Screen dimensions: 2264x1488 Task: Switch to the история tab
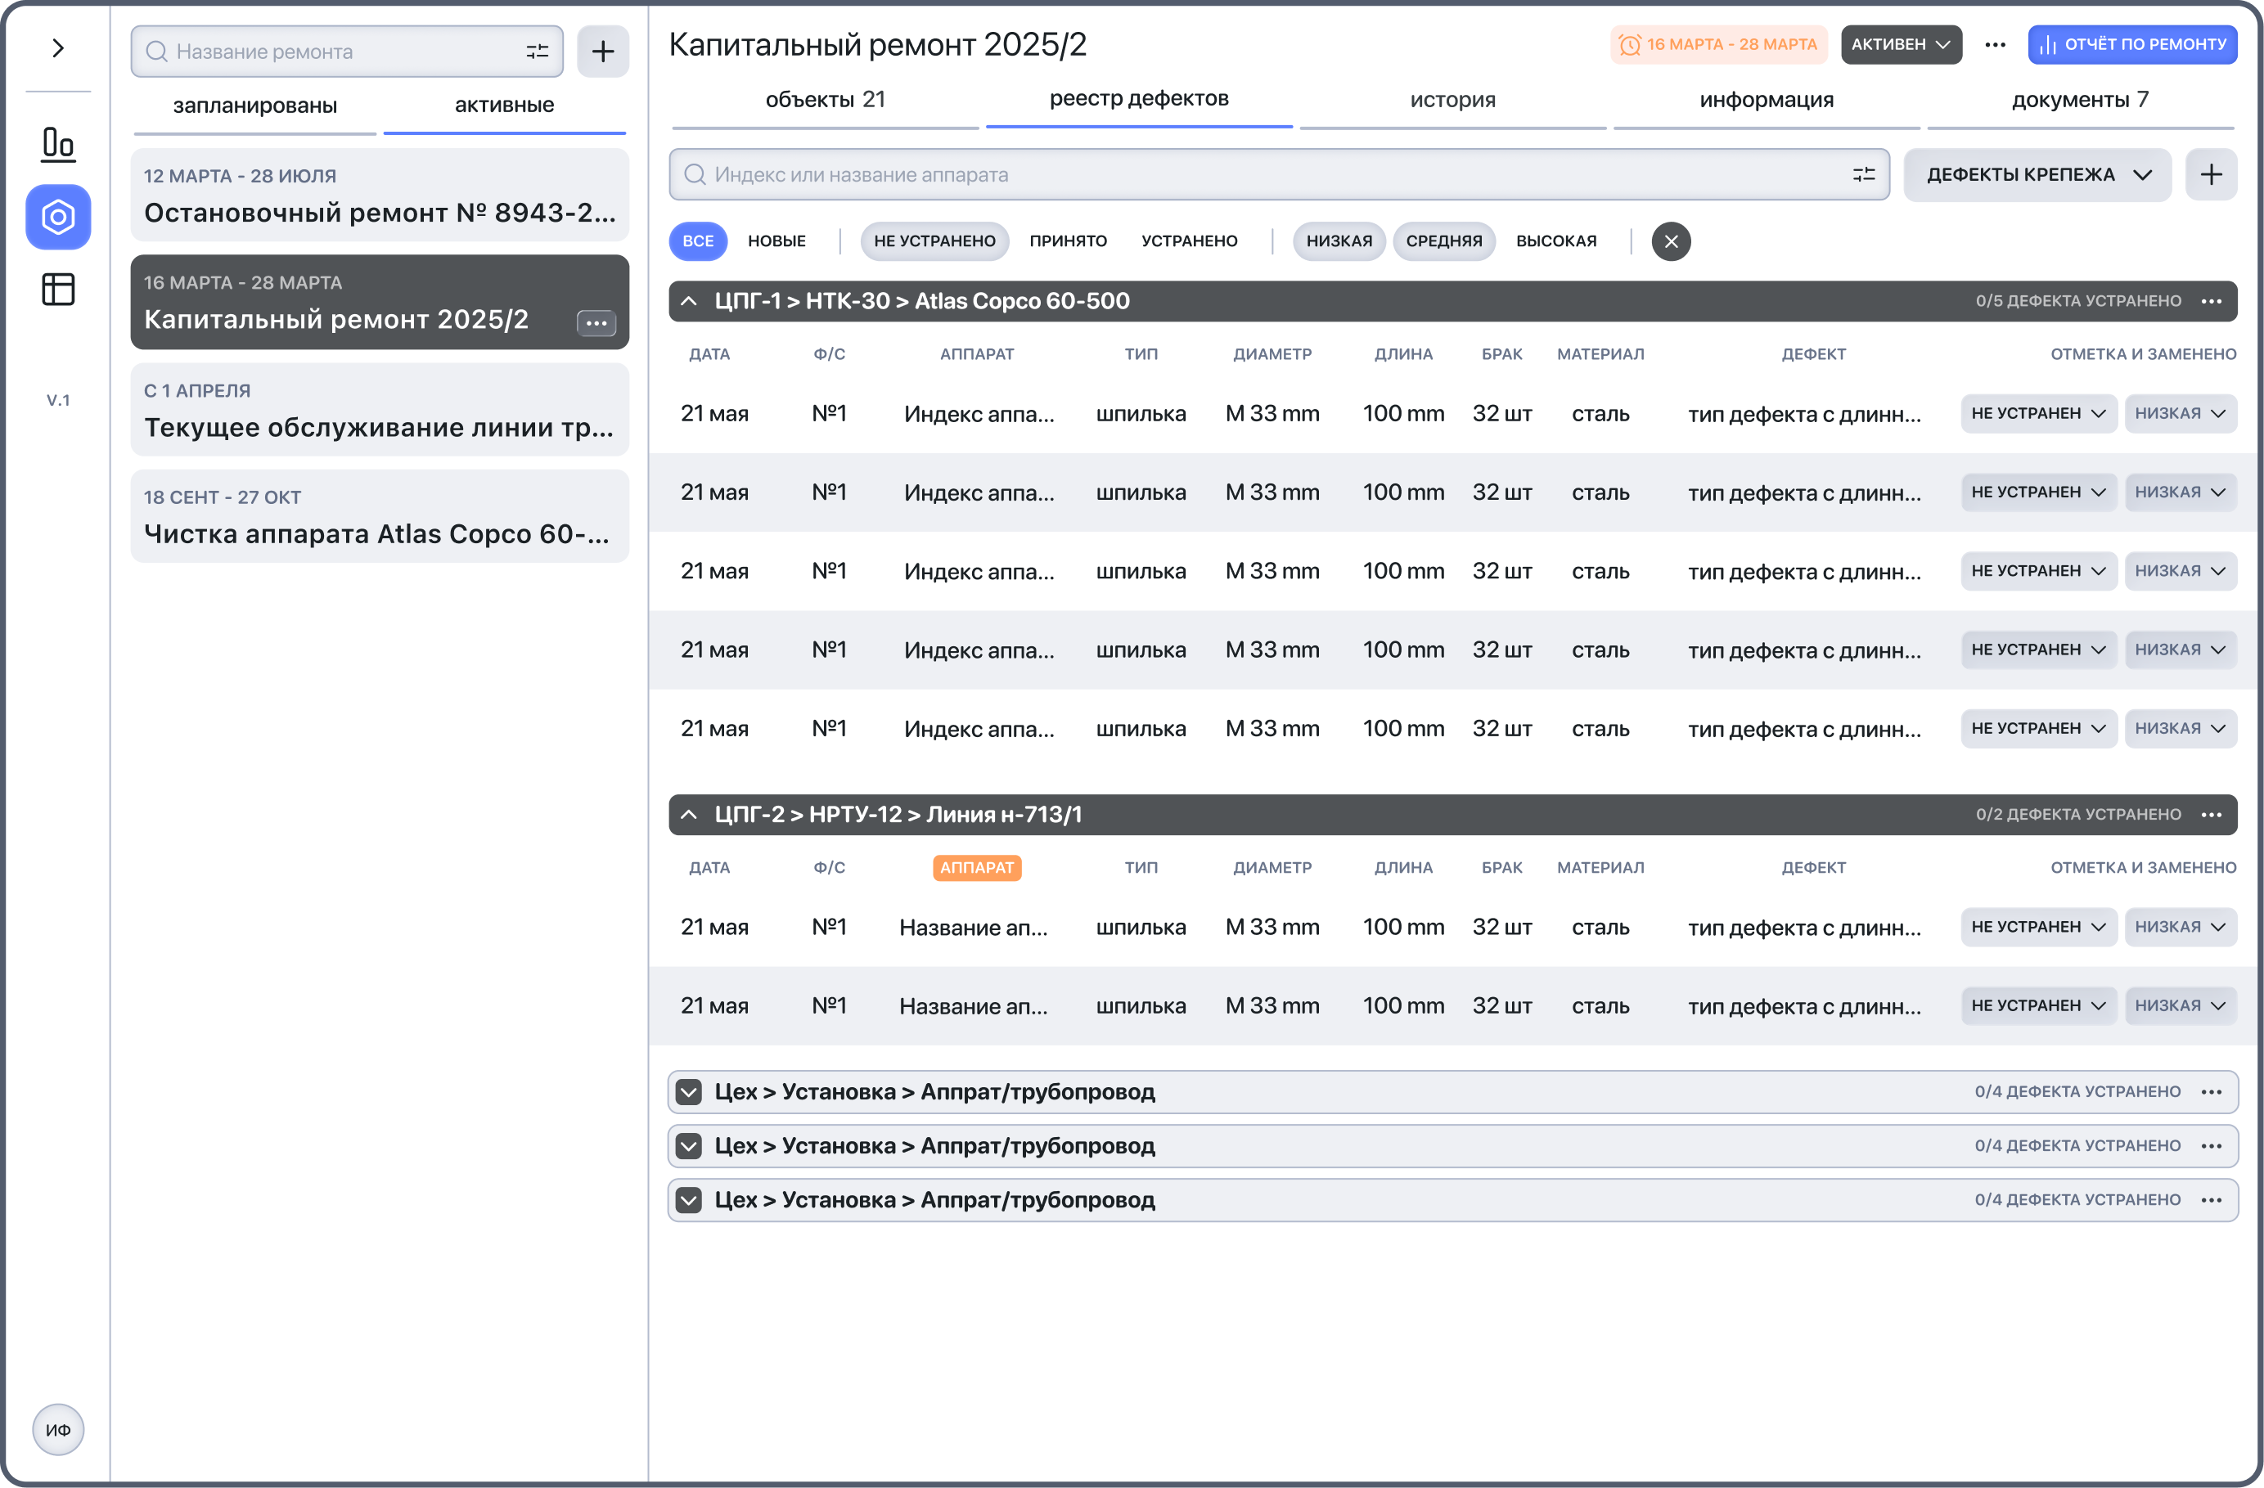coord(1452,100)
